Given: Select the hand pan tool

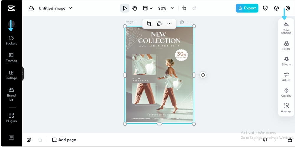Looking at the screenshot, I should click(135, 8).
